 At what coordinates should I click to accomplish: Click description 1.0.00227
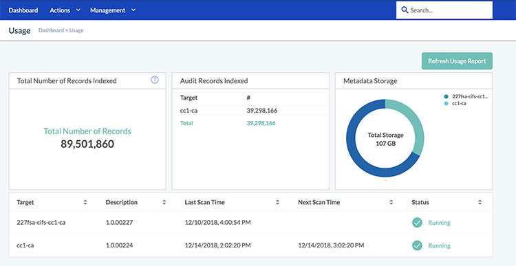pyautogui.click(x=119, y=223)
